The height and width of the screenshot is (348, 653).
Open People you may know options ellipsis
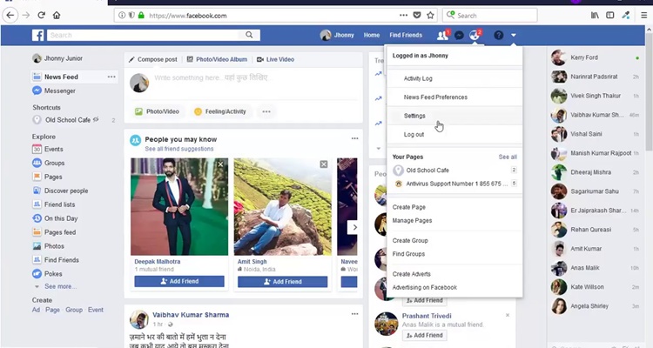point(354,138)
